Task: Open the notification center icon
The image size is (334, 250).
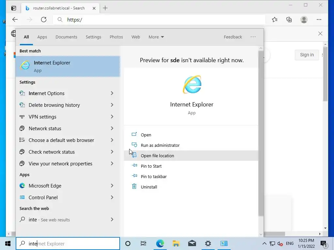Action: 323,243
